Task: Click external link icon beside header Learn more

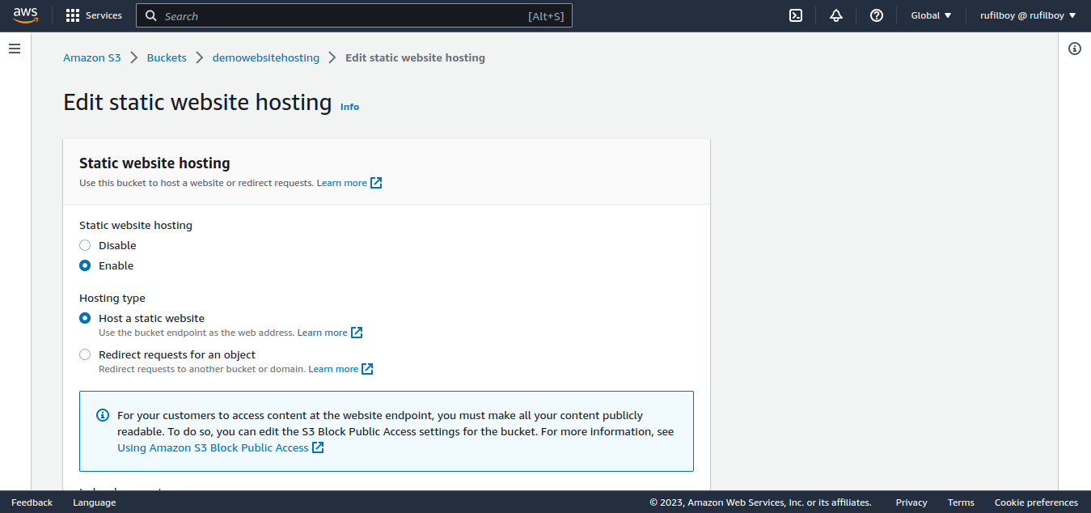Action: point(376,183)
